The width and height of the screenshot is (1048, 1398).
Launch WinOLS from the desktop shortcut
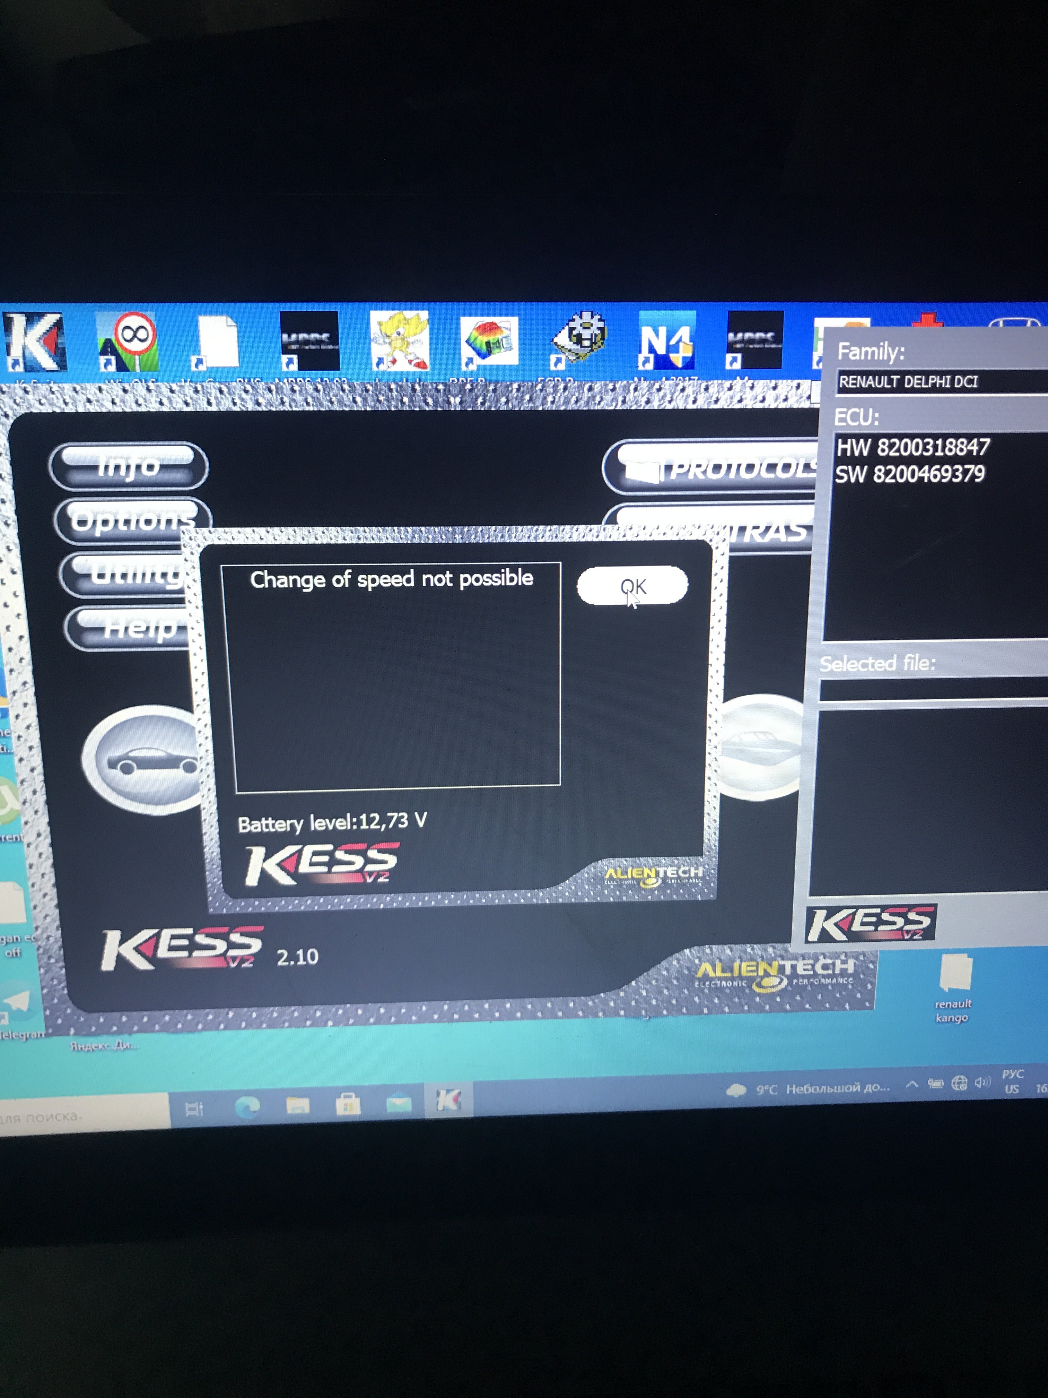click(x=128, y=342)
